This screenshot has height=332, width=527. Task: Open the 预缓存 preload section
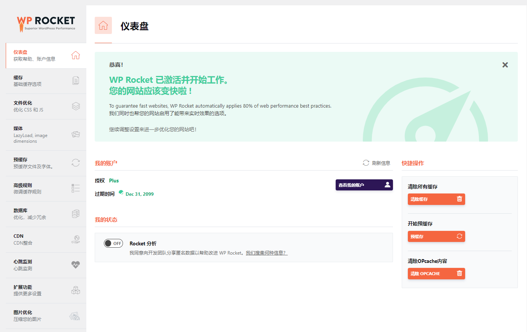coord(46,163)
